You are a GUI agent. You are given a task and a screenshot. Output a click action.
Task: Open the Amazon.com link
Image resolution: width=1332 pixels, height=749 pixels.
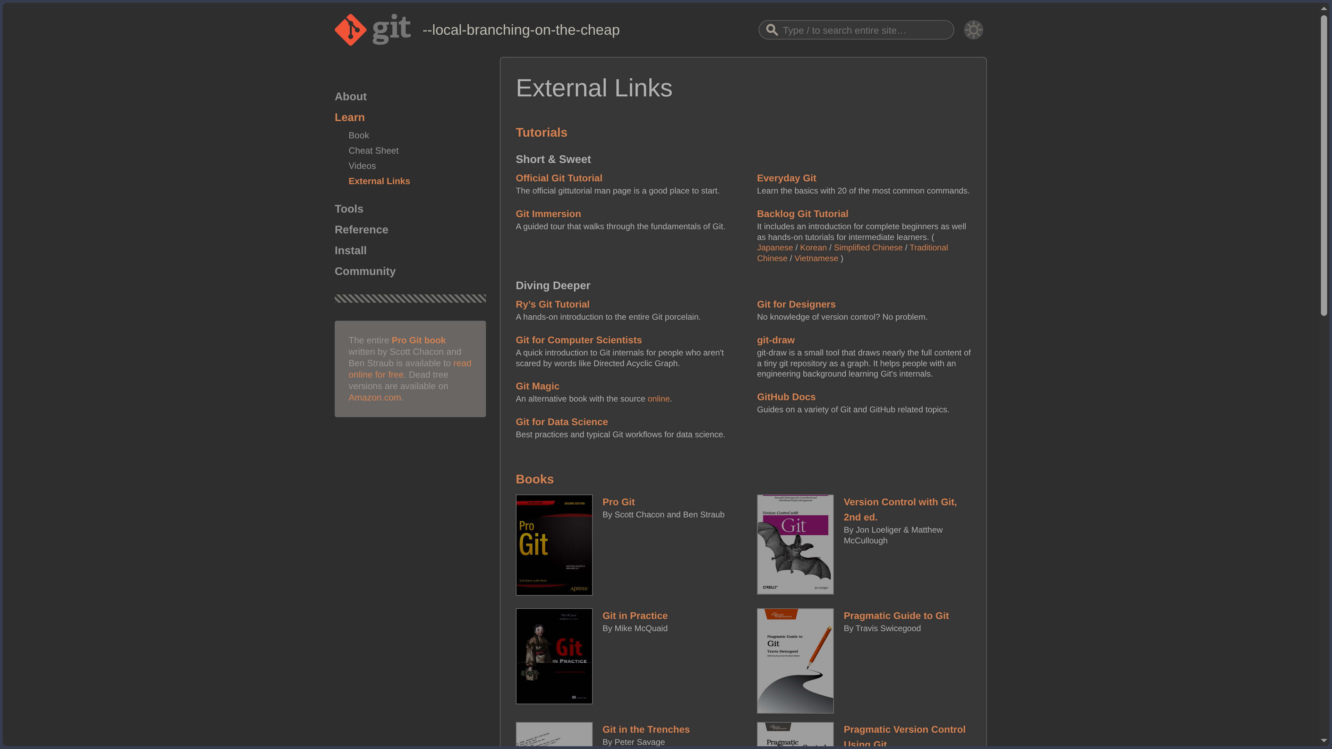click(374, 397)
